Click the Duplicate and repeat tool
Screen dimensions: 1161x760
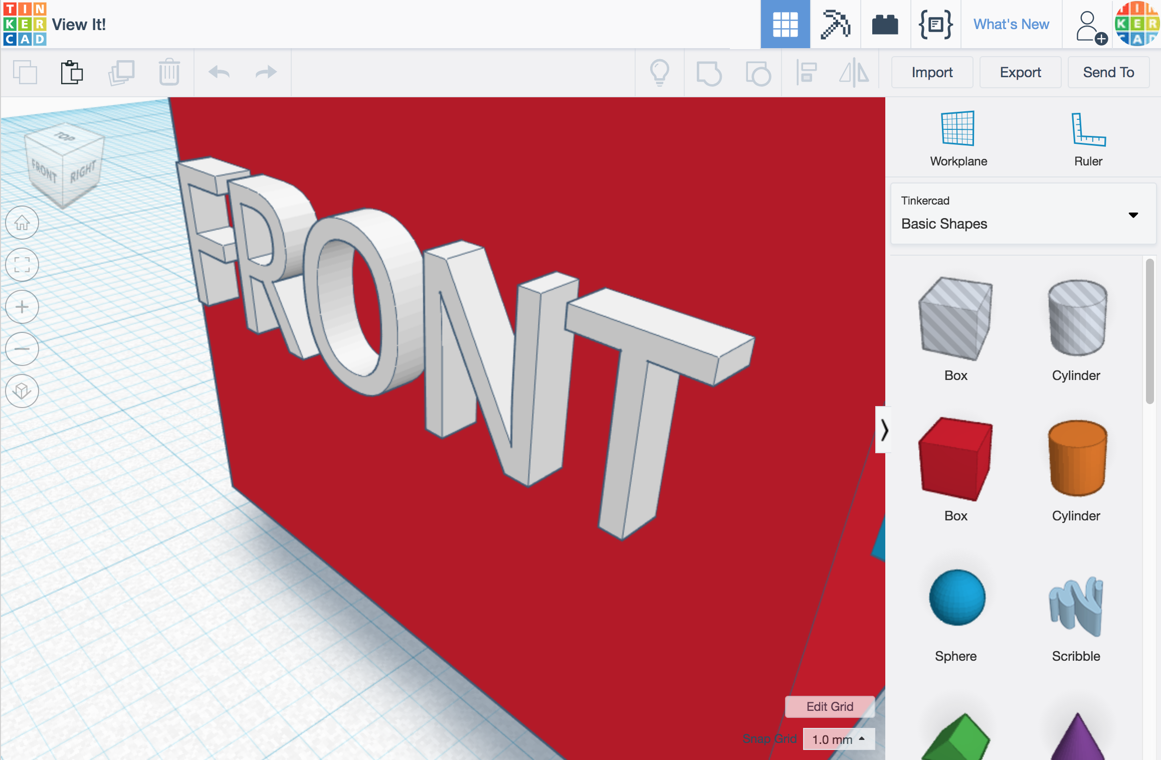121,72
